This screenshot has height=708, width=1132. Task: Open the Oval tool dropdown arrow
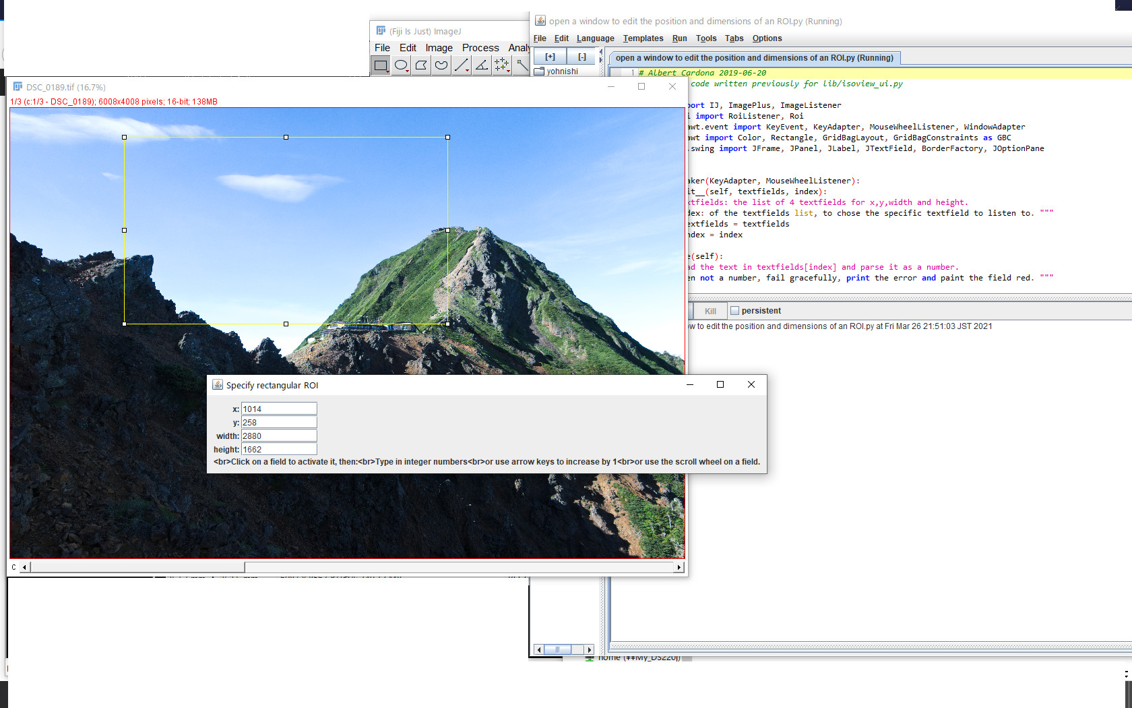tap(407, 71)
